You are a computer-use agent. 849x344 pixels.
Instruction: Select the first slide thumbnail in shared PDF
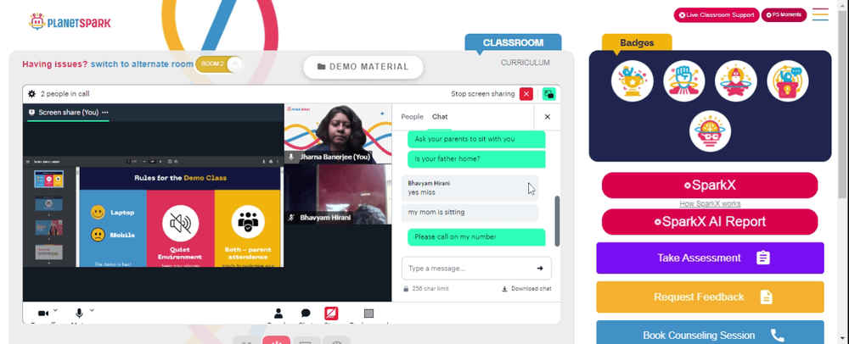(x=49, y=180)
